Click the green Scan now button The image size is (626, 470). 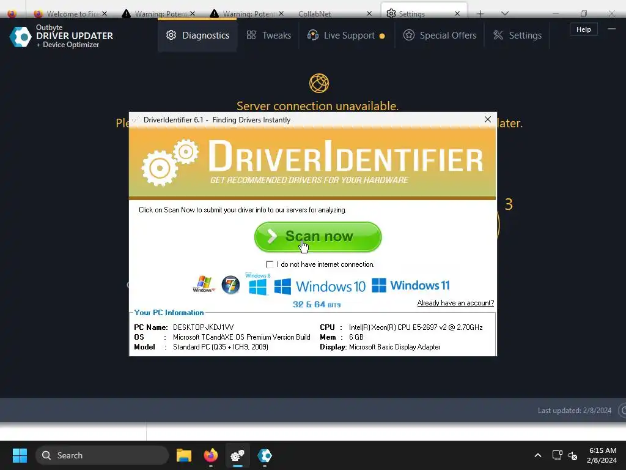[318, 237]
